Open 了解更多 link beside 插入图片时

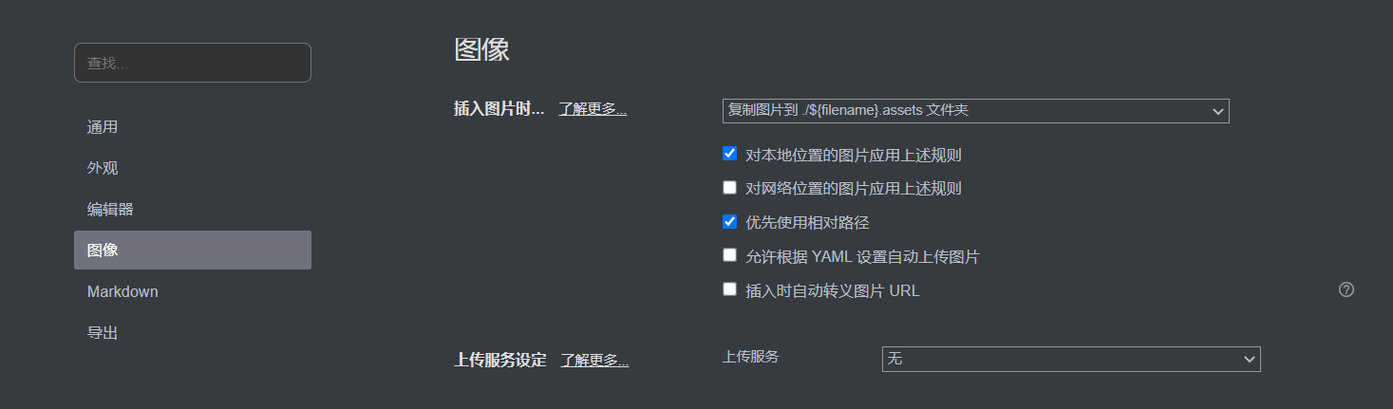pyautogui.click(x=593, y=108)
